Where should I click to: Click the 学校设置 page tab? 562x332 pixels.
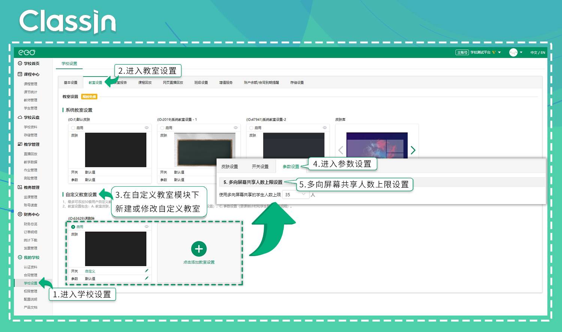click(x=69, y=64)
